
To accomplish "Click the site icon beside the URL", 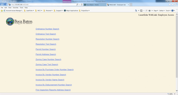I will point(10,5).
